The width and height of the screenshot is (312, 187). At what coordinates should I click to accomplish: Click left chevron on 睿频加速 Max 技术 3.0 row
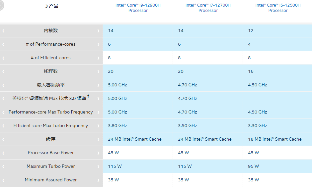tap(3, 99)
